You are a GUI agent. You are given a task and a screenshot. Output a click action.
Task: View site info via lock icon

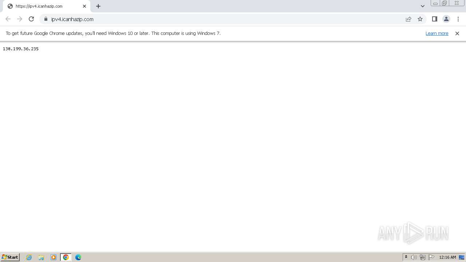(46, 19)
